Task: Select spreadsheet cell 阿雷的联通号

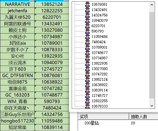Action: pos(17,24)
